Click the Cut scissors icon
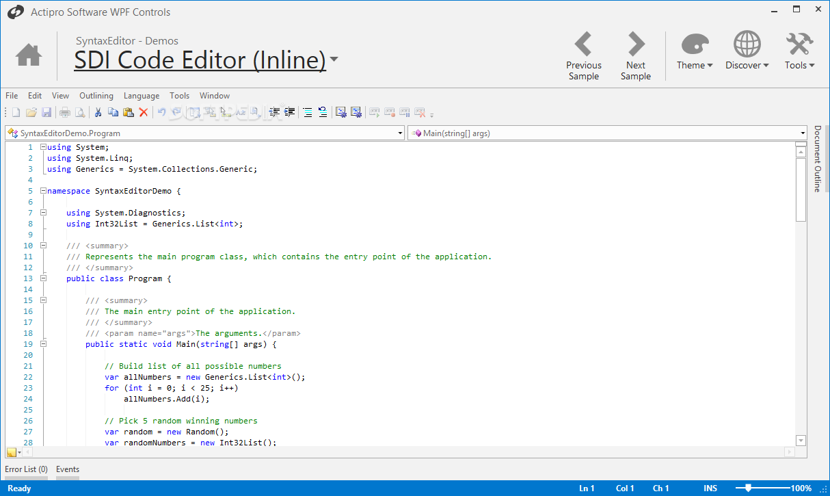The width and height of the screenshot is (830, 496). (x=98, y=112)
